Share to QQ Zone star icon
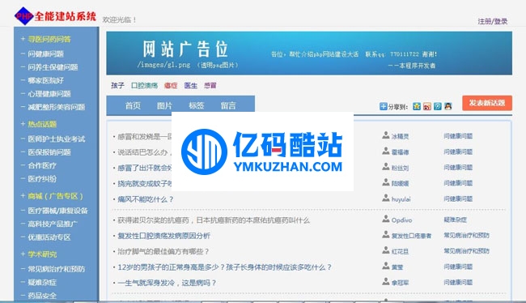This screenshot has height=303, width=526. tap(417, 106)
